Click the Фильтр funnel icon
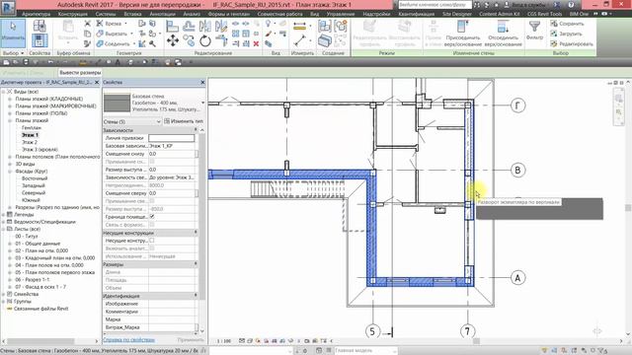 534,27
